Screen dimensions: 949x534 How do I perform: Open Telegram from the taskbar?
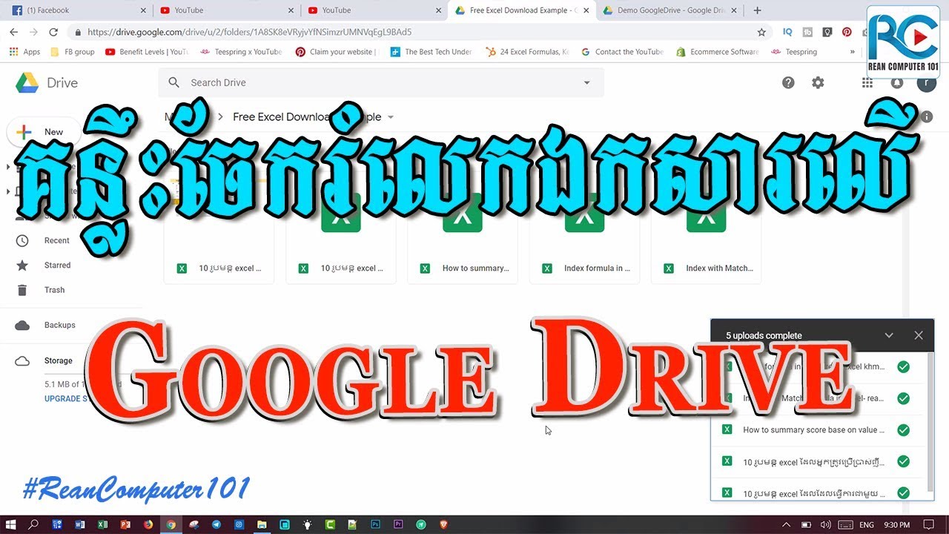216,524
